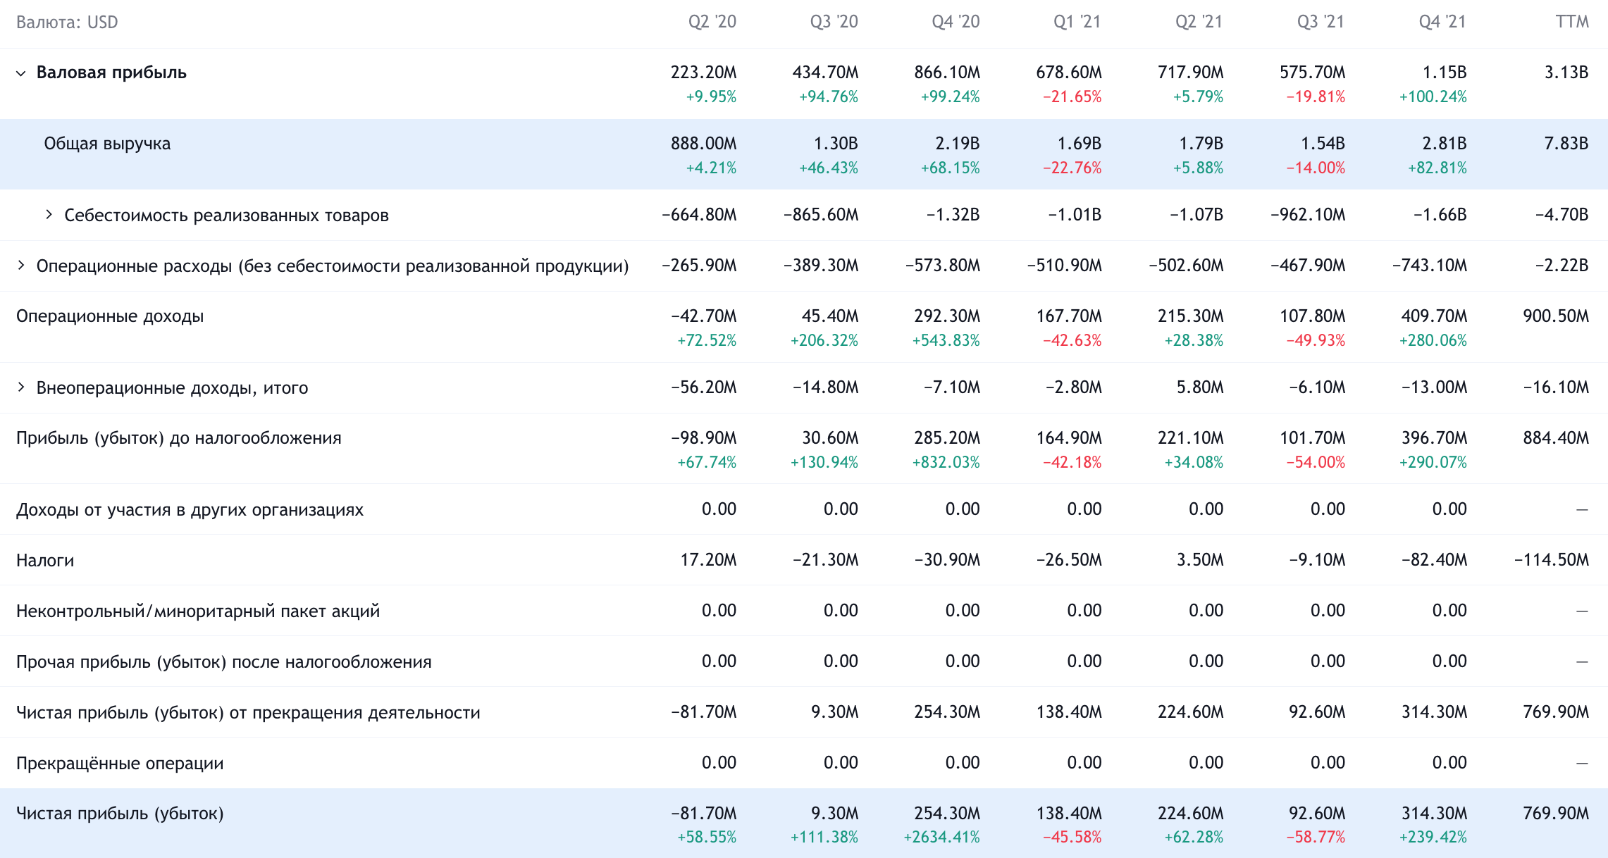The width and height of the screenshot is (1608, 858).
Task: Click the Q1 '21 column header
Action: [x=1077, y=22]
